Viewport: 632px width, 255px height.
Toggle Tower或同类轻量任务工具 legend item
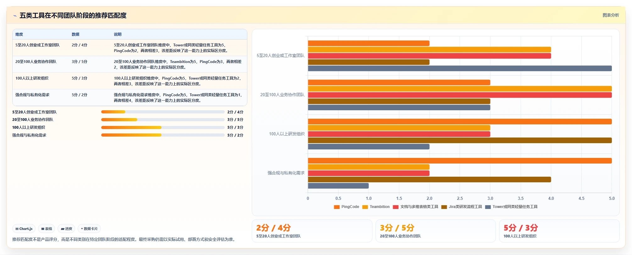click(x=511, y=207)
